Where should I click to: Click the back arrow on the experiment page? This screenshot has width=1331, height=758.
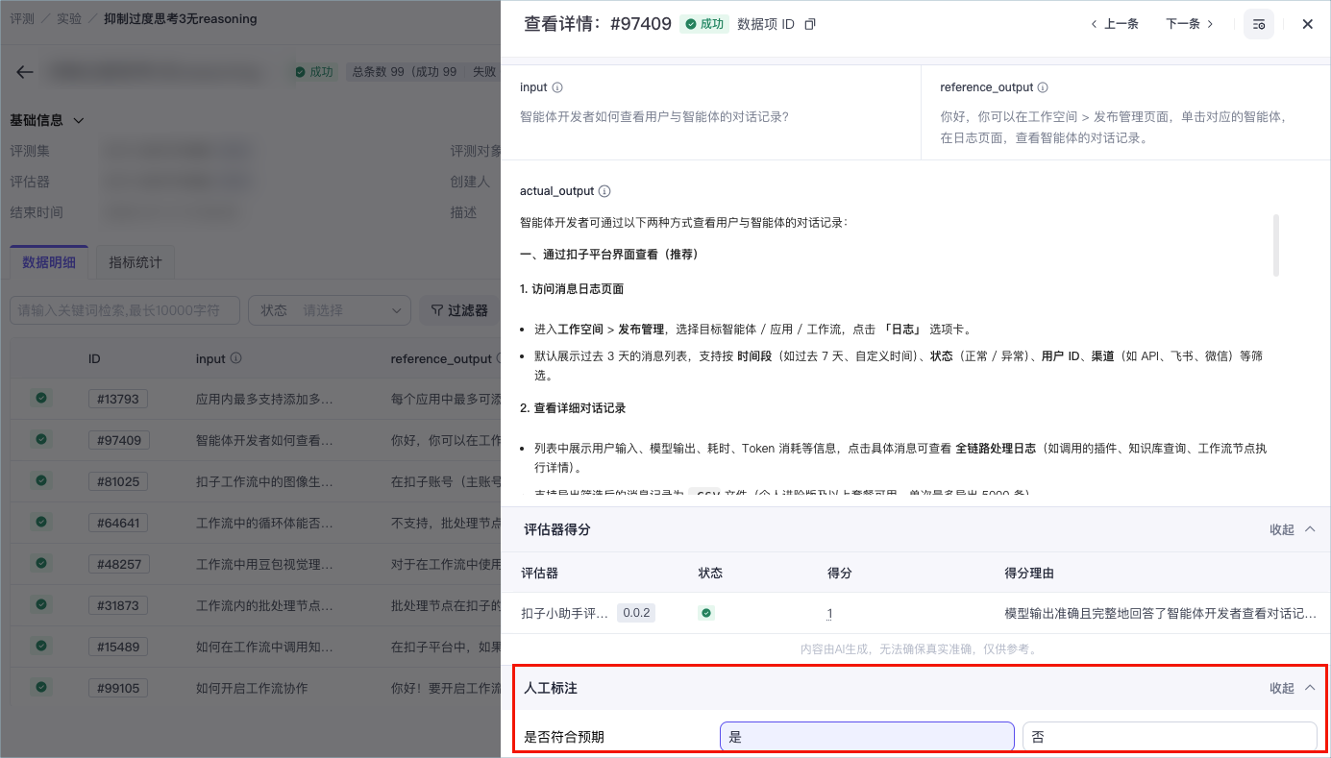click(x=25, y=72)
